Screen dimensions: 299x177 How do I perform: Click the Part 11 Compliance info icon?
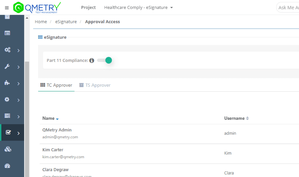tap(92, 60)
